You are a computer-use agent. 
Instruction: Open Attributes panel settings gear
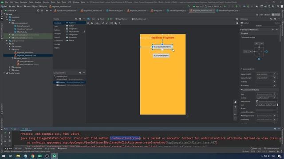coord(275,19)
